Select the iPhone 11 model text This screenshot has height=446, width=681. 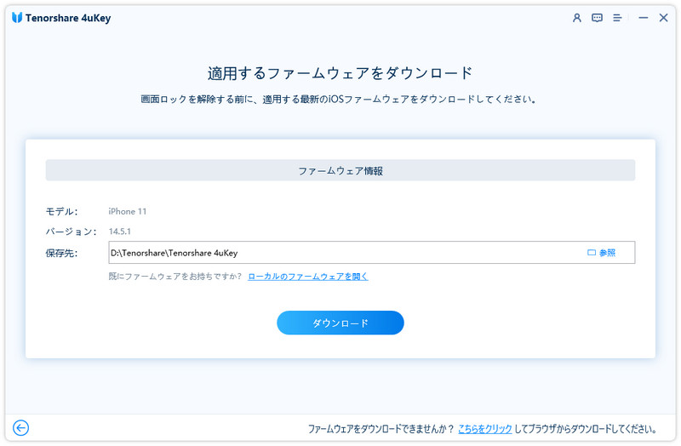click(127, 211)
